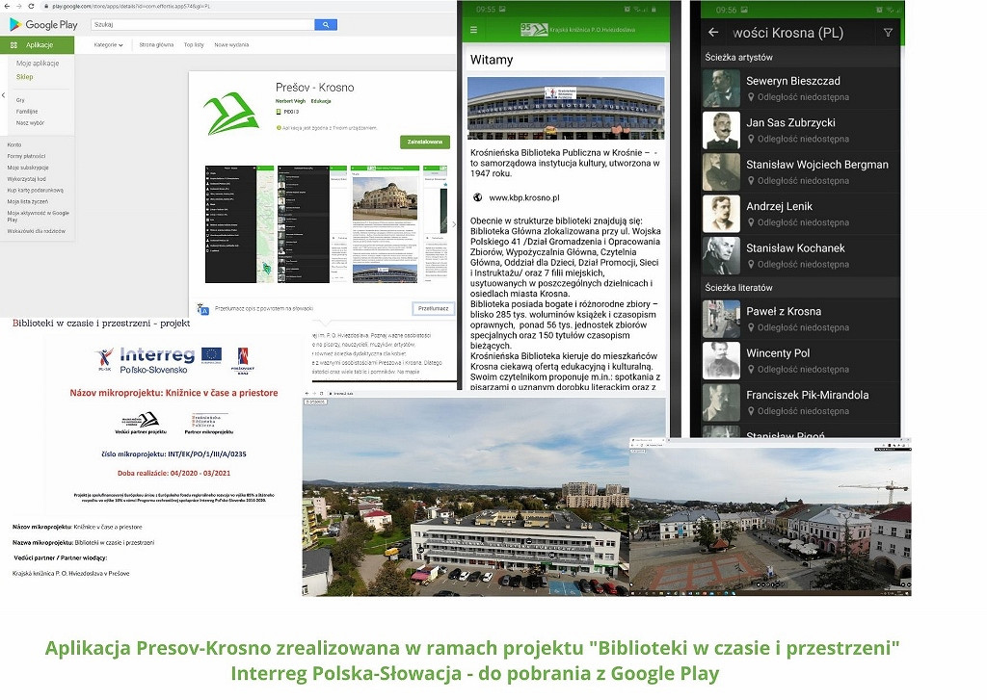Open the hamburger navigation drawer in the library app
Viewport: 987px width, 700px height.
point(473,29)
